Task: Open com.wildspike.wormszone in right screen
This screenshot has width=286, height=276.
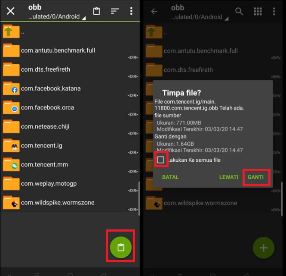Action: tap(213, 203)
